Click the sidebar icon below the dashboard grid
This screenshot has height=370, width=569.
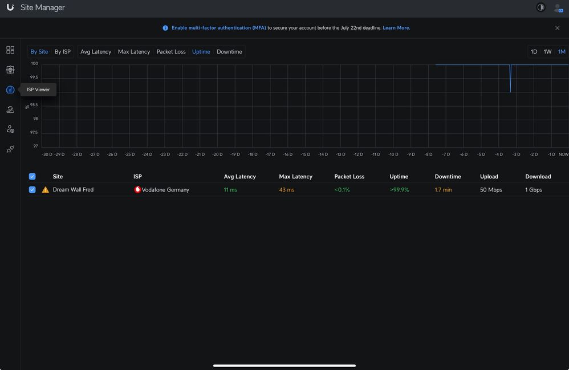click(x=10, y=70)
